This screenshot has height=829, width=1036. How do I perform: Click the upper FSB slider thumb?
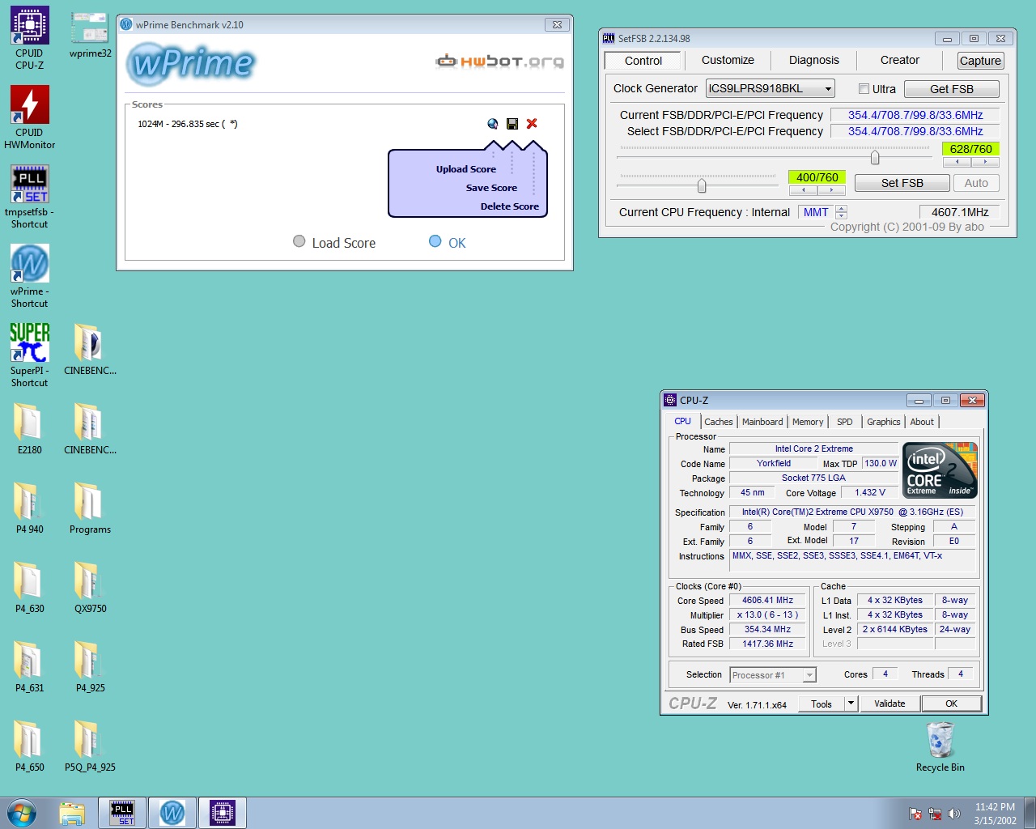(x=875, y=157)
